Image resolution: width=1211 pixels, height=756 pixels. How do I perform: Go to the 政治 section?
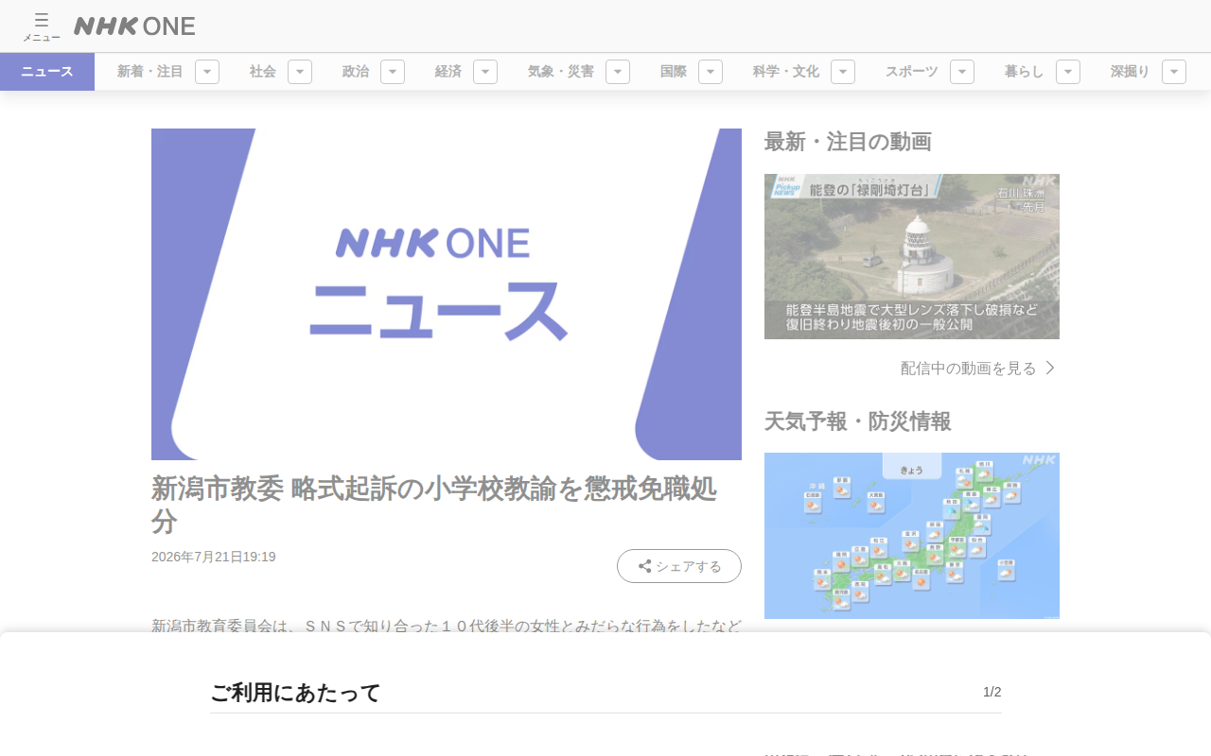click(x=356, y=72)
